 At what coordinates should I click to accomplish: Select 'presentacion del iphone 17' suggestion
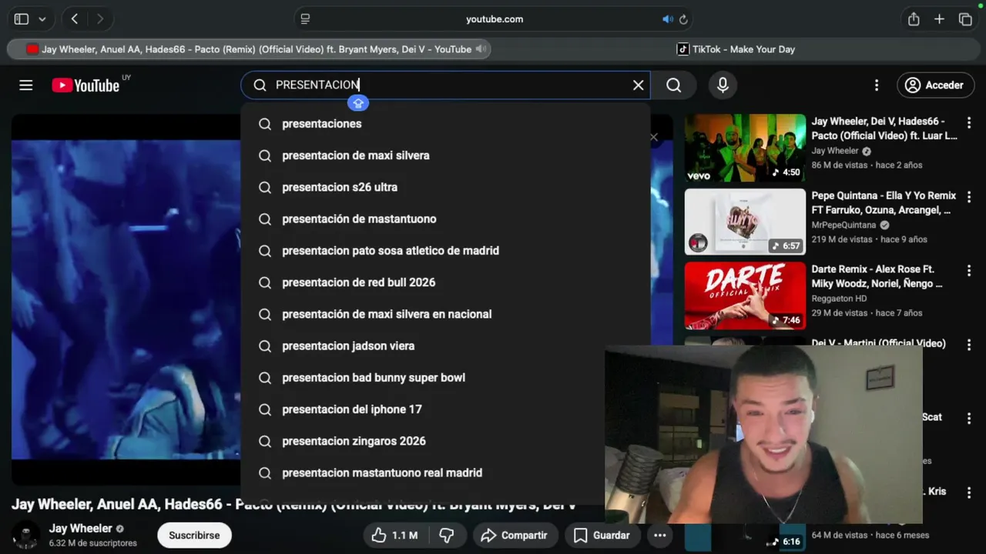coord(445,409)
